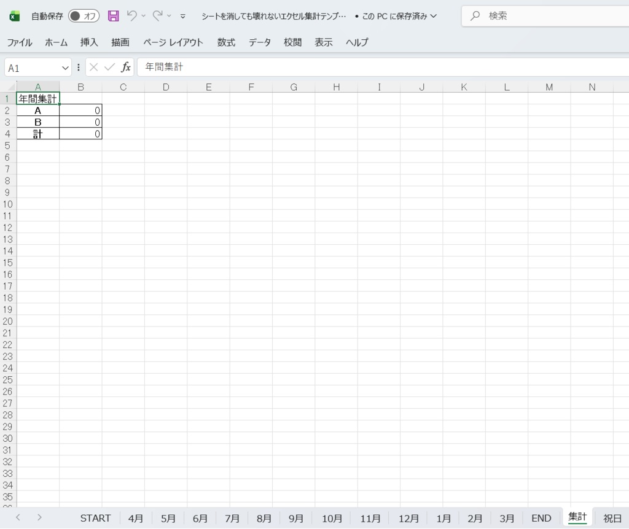629x529 pixels.
Task: Open the データ ribbon tab
Action: click(x=260, y=42)
